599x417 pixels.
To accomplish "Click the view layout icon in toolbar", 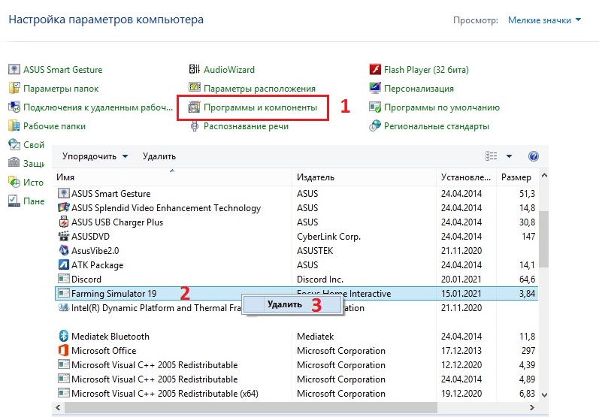I will coord(492,156).
